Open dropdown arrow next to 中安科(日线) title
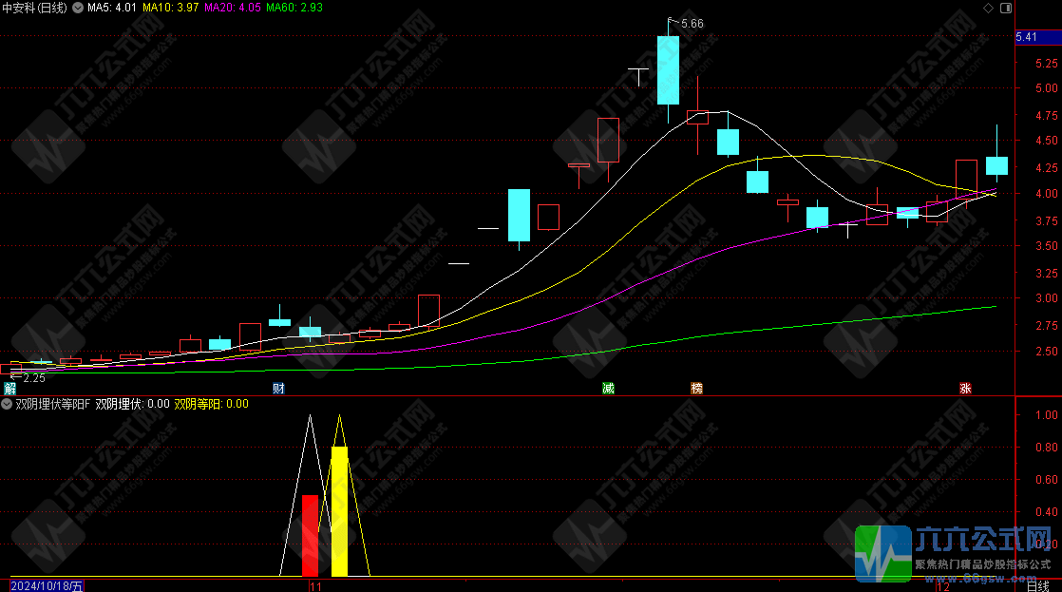The image size is (1062, 592). (x=77, y=8)
